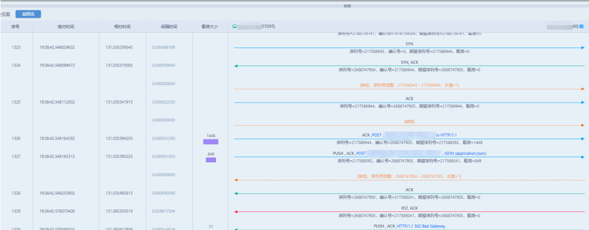Click the orange missing-packet label with range 2688747904 - 2688747905

click(409, 177)
